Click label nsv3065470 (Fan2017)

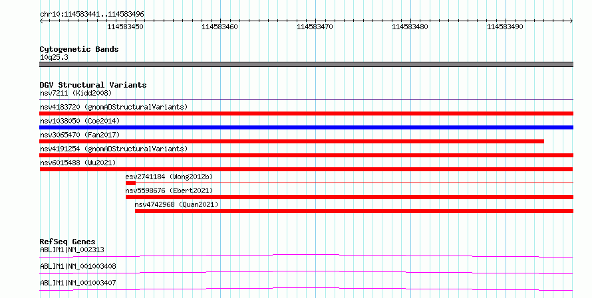coord(80,135)
